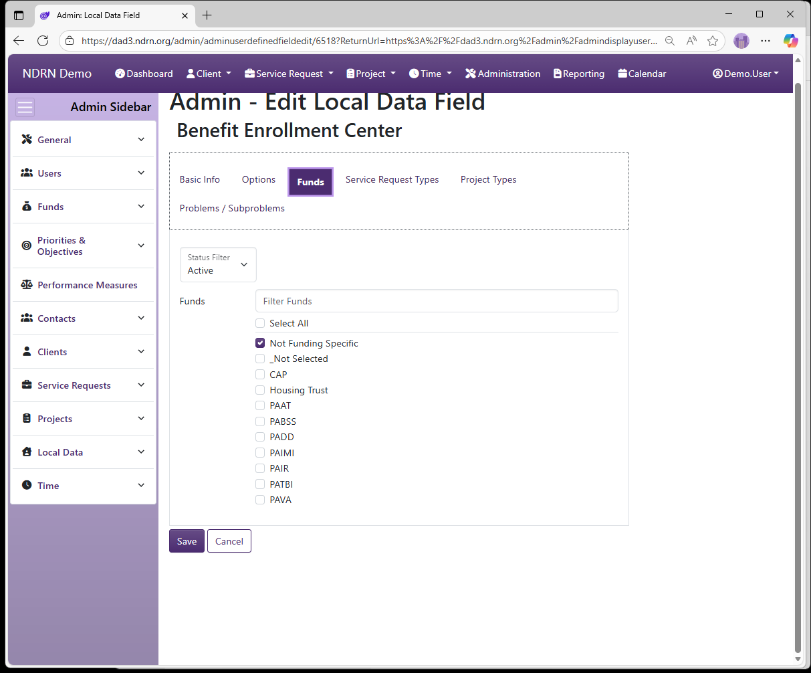This screenshot has height=673, width=811.
Task: Check the PAVA fund checkbox
Action: coord(260,500)
